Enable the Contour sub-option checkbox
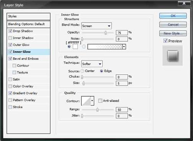 (x=14, y=65)
